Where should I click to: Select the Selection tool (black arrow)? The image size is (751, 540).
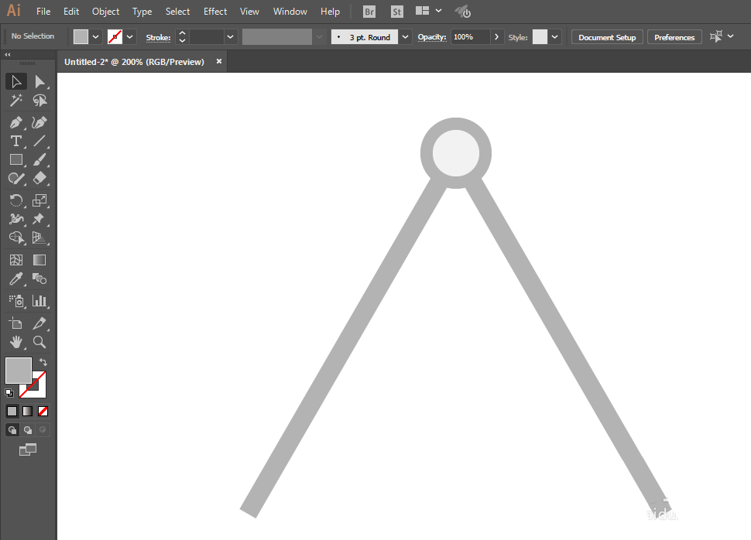point(15,82)
